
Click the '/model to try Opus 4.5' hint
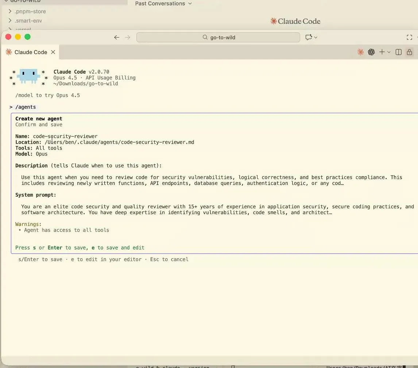coord(47,95)
